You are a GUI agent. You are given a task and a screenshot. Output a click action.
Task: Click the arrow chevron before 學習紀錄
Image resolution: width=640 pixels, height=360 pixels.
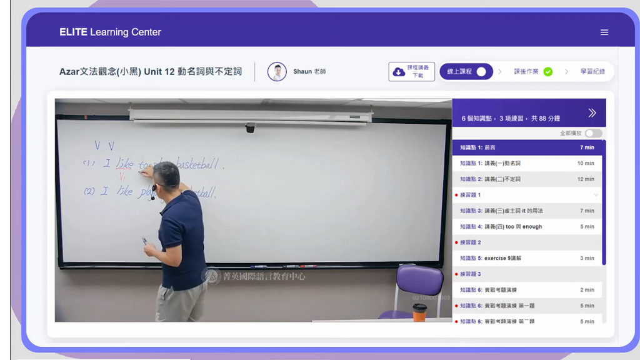566,72
